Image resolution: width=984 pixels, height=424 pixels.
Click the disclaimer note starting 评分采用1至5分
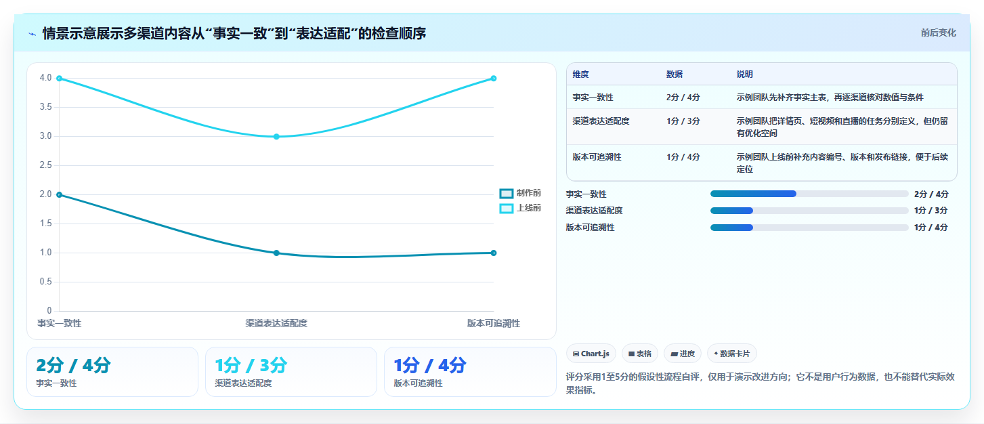coord(761,384)
